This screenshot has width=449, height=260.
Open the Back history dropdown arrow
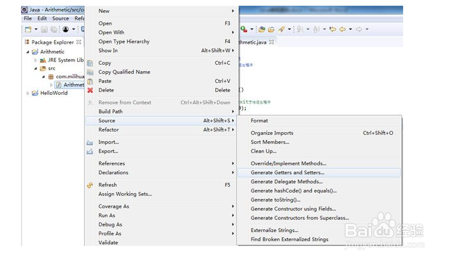tap(350, 29)
